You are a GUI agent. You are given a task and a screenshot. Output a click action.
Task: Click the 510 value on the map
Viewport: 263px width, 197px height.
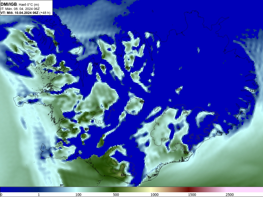pyautogui.click(x=57, y=44)
